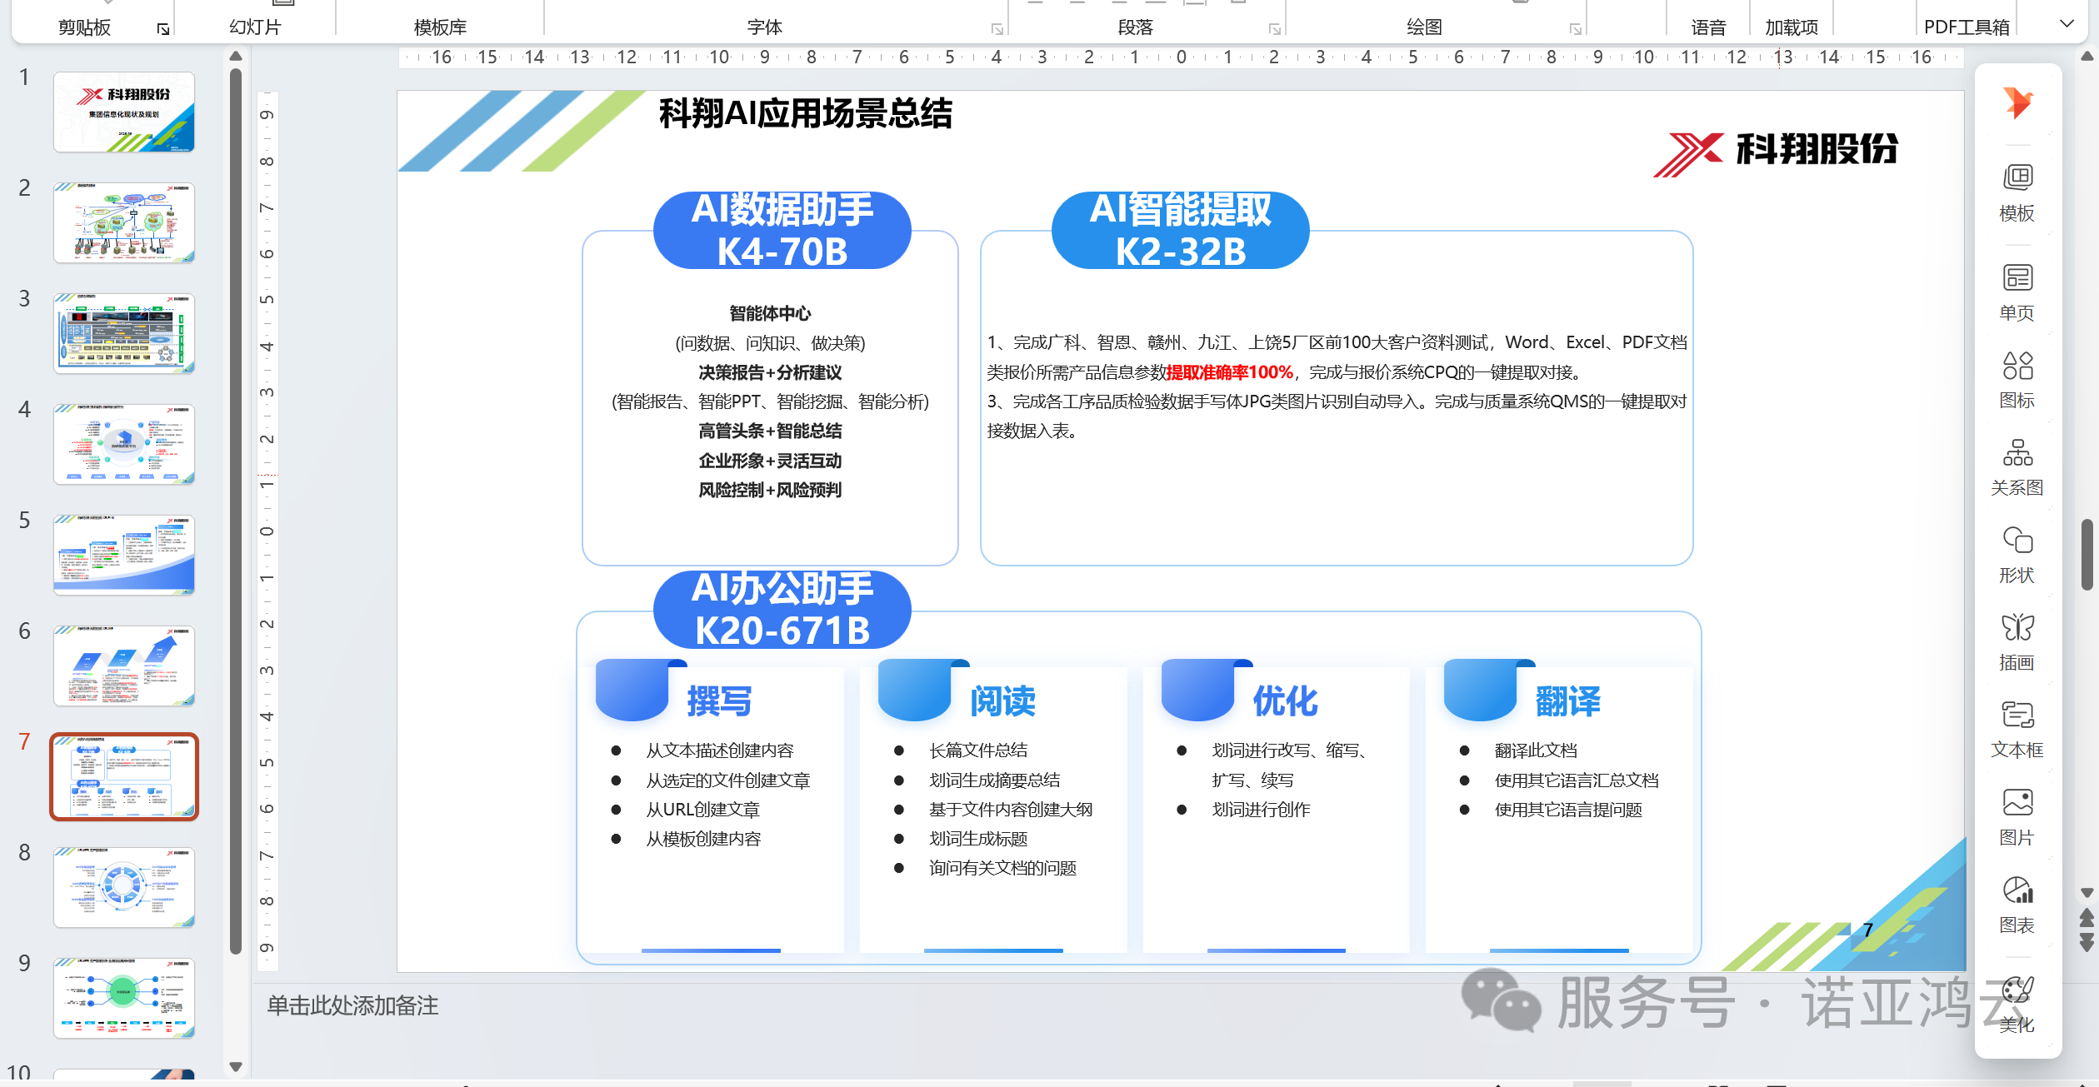Click the bullet 使用其它语言提问题
Viewport: 2099px width, 1087px height.
tap(1568, 810)
